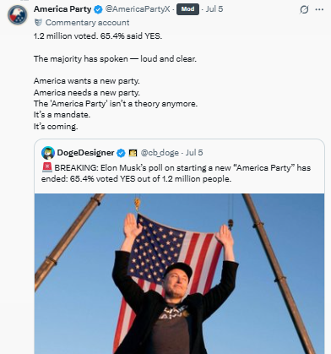Image resolution: width=331 pixels, height=354 pixels.
Task: Open the America Party eagle profile avatar
Action: click(x=18, y=15)
